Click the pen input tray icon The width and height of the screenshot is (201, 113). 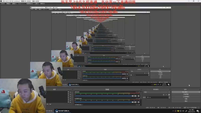pos(186,111)
